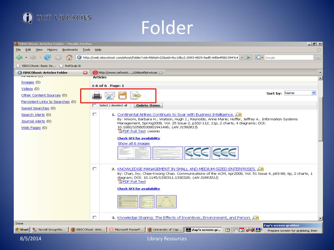This screenshot has height=250, width=334.
Task: Open Search Alerts link
Action: click(33, 115)
